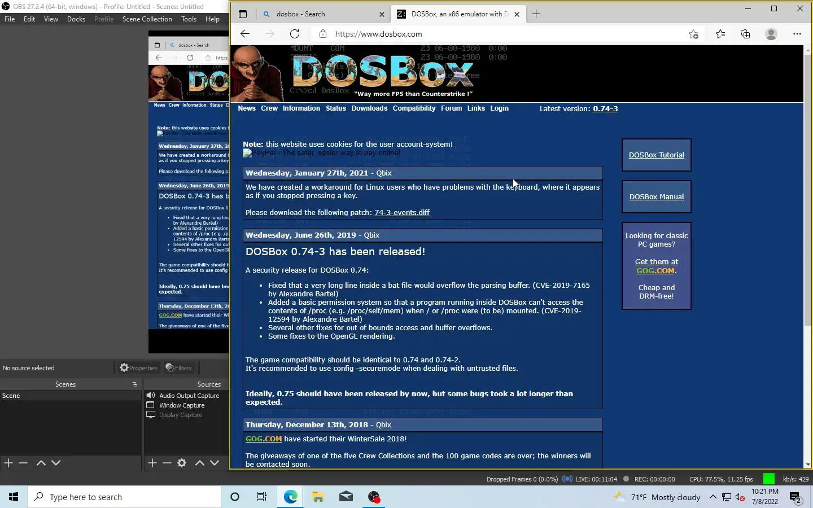Remove the selected scene in OBS
813x508 pixels.
tap(23, 463)
